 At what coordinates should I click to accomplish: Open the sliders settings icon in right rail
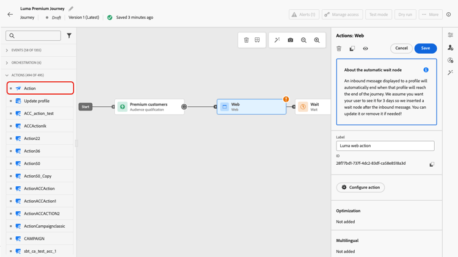coord(451,35)
